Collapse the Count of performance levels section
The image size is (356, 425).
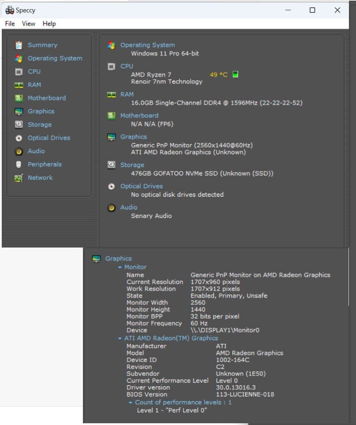(131, 403)
